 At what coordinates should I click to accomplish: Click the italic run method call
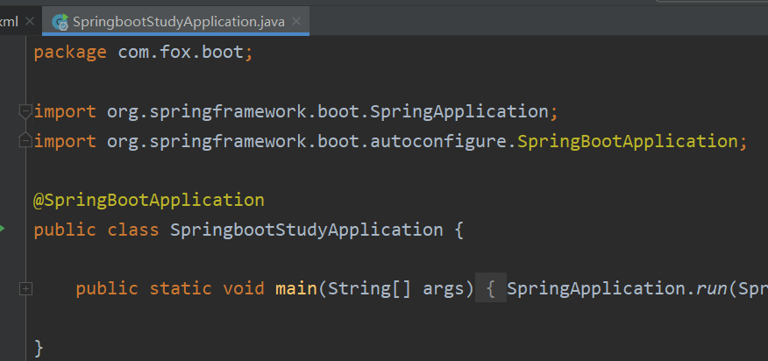[712, 288]
